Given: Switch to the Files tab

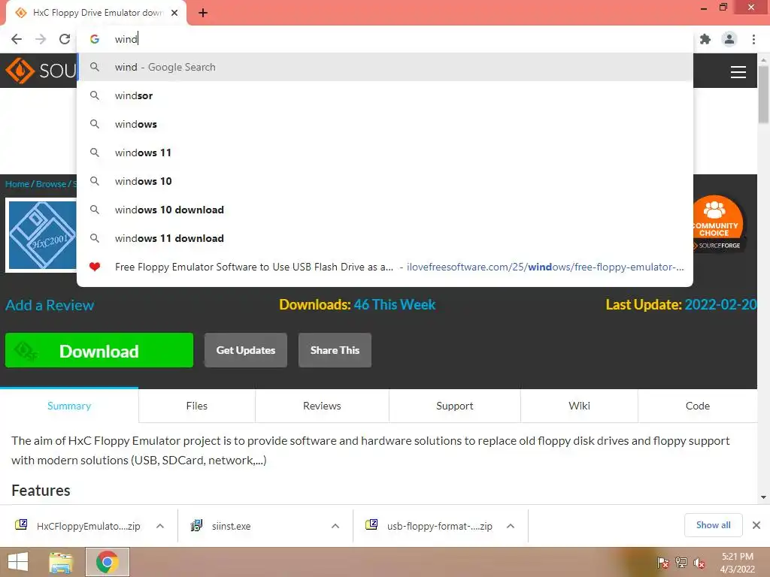Looking at the screenshot, I should 197,406.
